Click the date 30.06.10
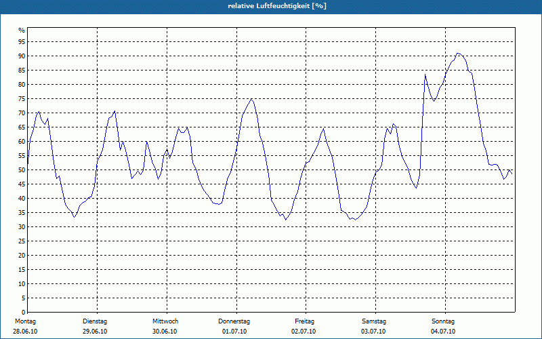The height and width of the screenshot is (339, 542). coord(165,332)
